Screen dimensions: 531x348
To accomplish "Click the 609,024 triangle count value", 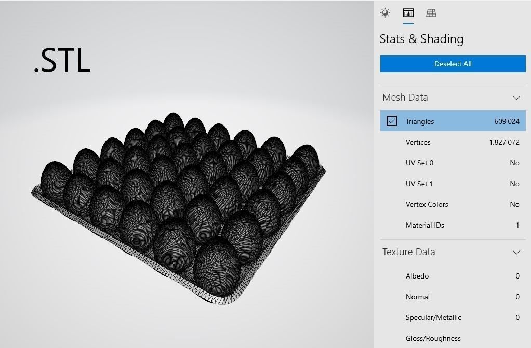I will click(x=507, y=121).
